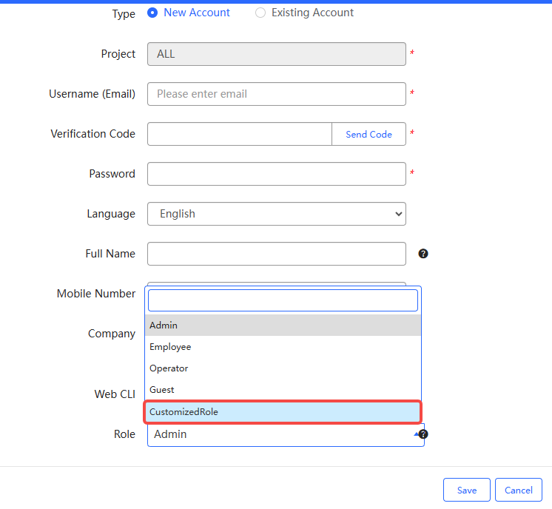Click into the Full Name field

tap(276, 254)
